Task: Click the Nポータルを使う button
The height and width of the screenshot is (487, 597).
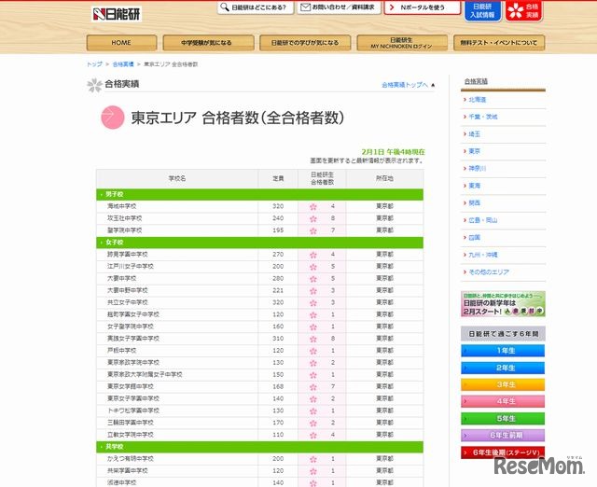Action: tap(422, 7)
